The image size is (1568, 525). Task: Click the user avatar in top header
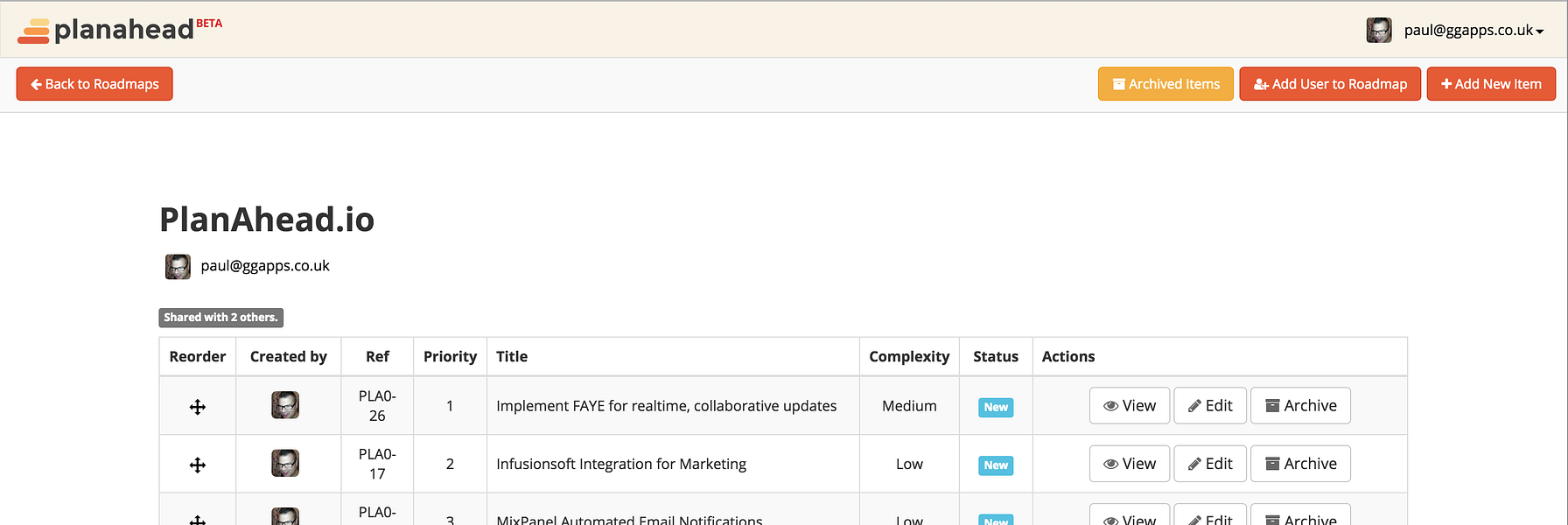click(x=1379, y=30)
